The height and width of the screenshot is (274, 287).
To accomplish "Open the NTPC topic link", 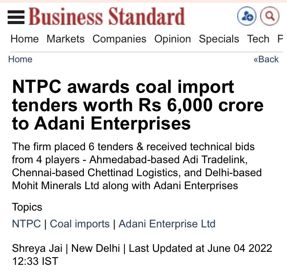I will [x=26, y=224].
